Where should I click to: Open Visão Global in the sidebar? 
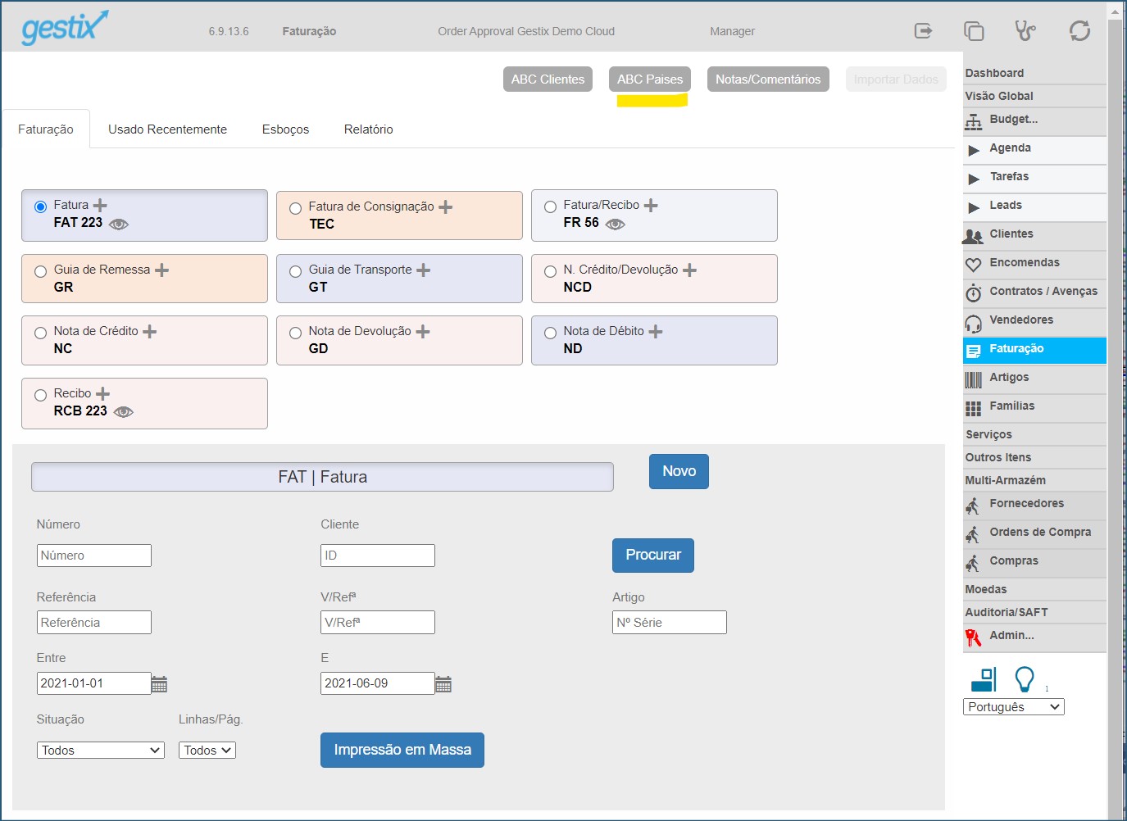999,96
